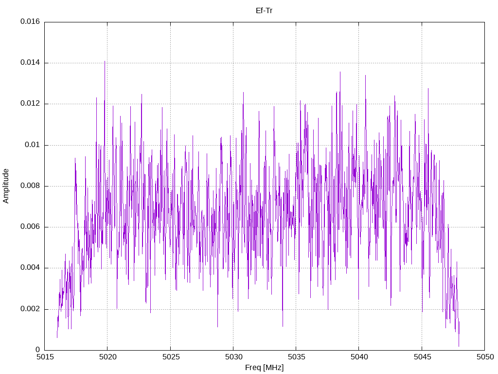The image size is (498, 374).
Task: Click the 0 y-axis tick label
Action: (x=38, y=350)
